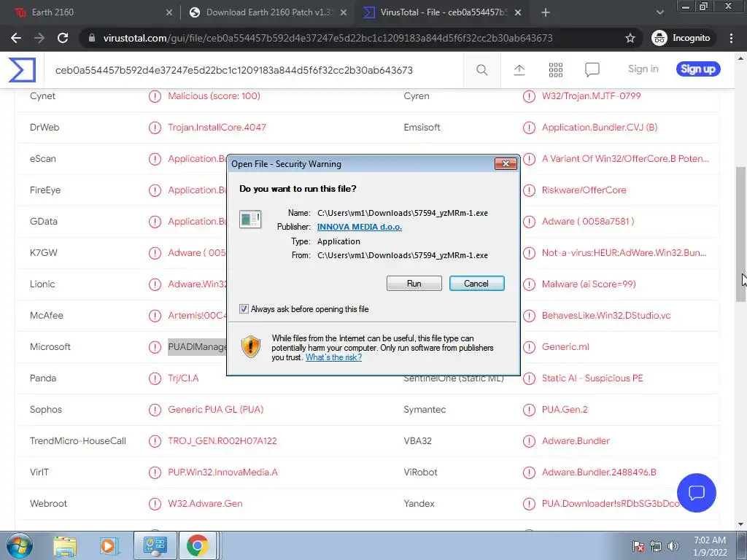This screenshot has height=560, width=747.
Task: Select TROJ_GEN.R002H07A122 result text
Action: click(222, 440)
